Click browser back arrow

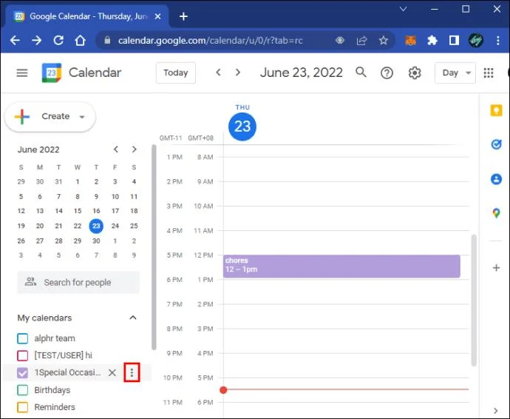(x=15, y=41)
